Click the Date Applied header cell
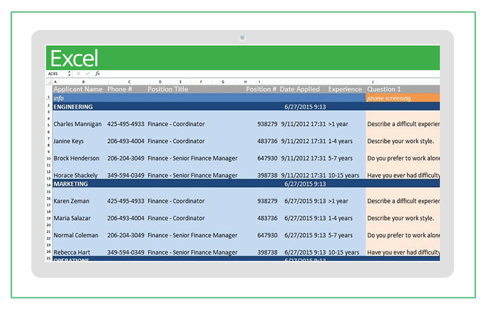 299,89
